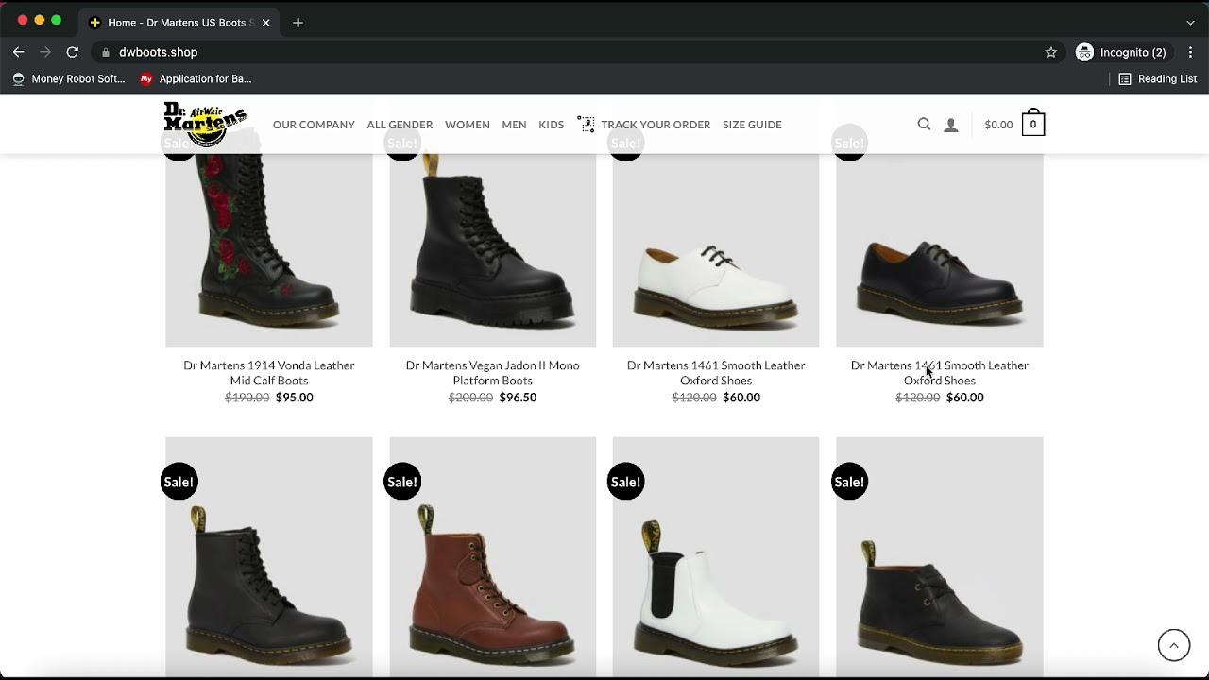Open Chrome's three-dot menu

[x=1190, y=52]
